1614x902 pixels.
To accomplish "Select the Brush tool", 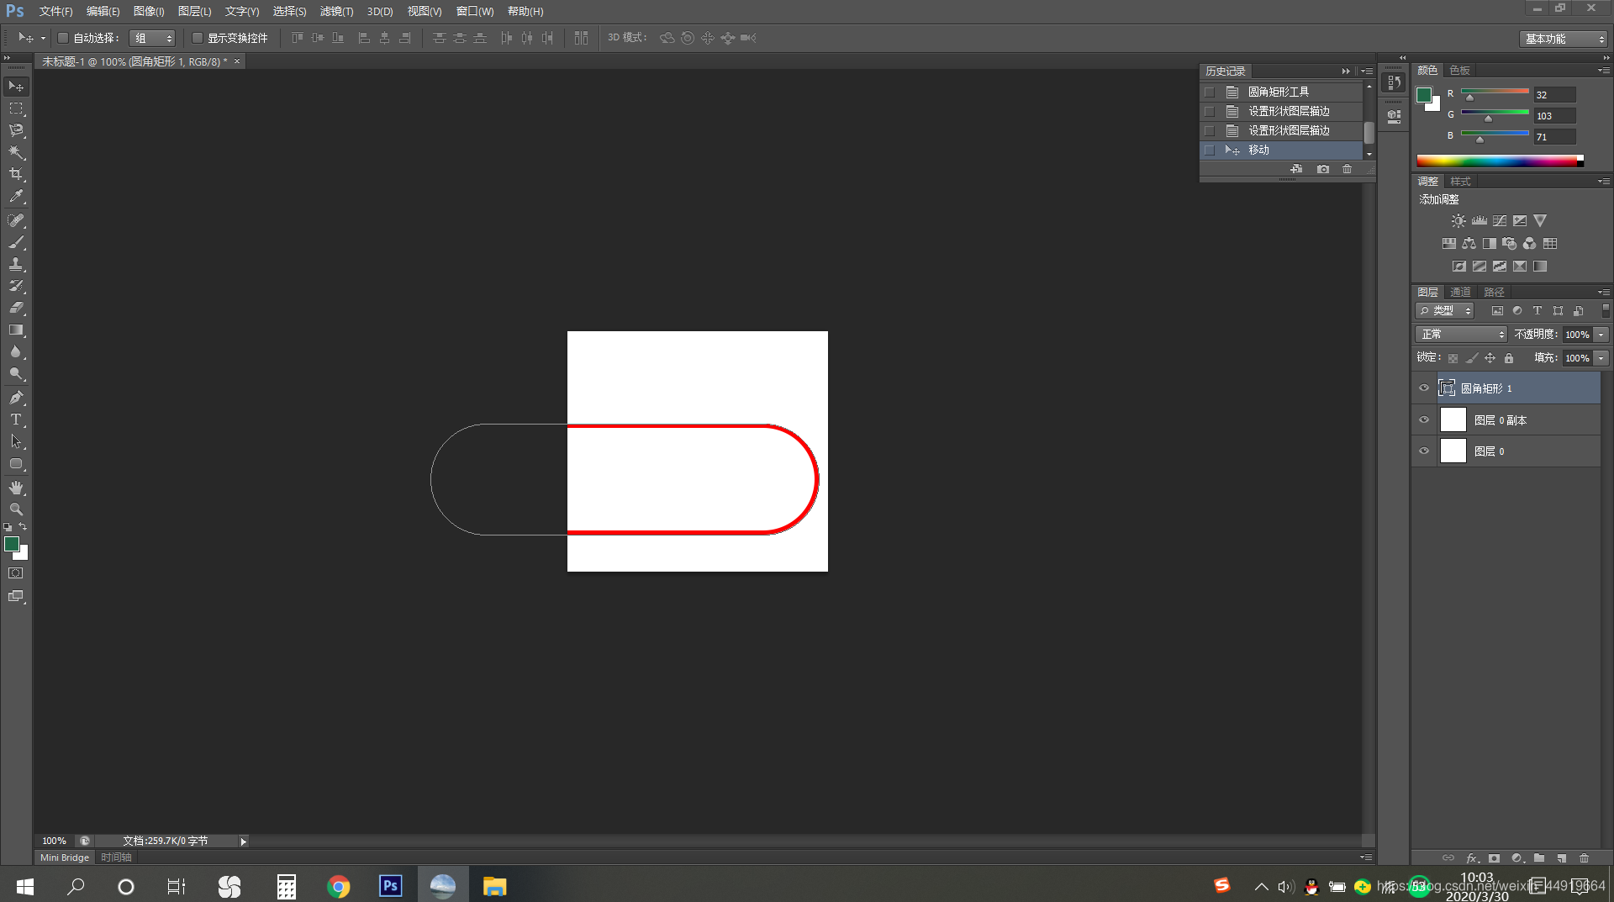I will tap(16, 242).
